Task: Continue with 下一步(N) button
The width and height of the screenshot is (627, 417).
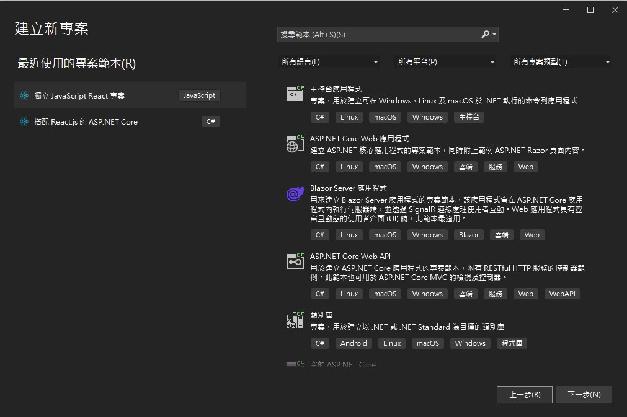Action: [584, 395]
